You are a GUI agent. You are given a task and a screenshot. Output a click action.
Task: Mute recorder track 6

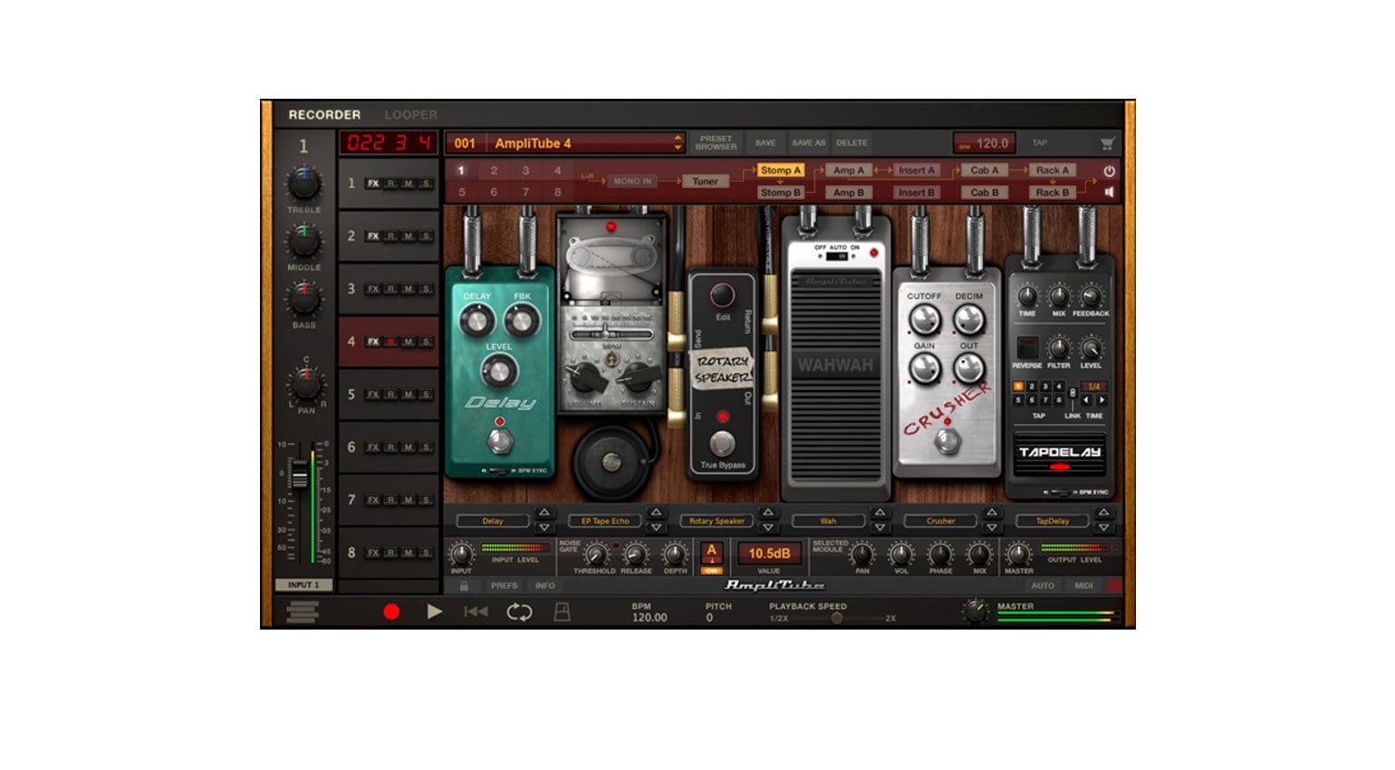click(x=409, y=448)
